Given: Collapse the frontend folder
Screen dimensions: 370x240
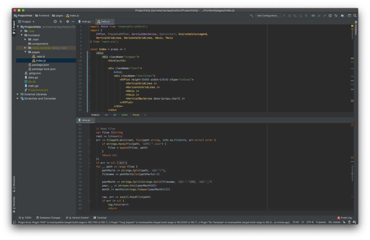Looking at the screenshot, I should 21,35.
